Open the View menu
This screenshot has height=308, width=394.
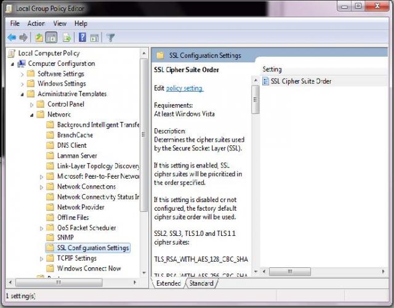[60, 23]
